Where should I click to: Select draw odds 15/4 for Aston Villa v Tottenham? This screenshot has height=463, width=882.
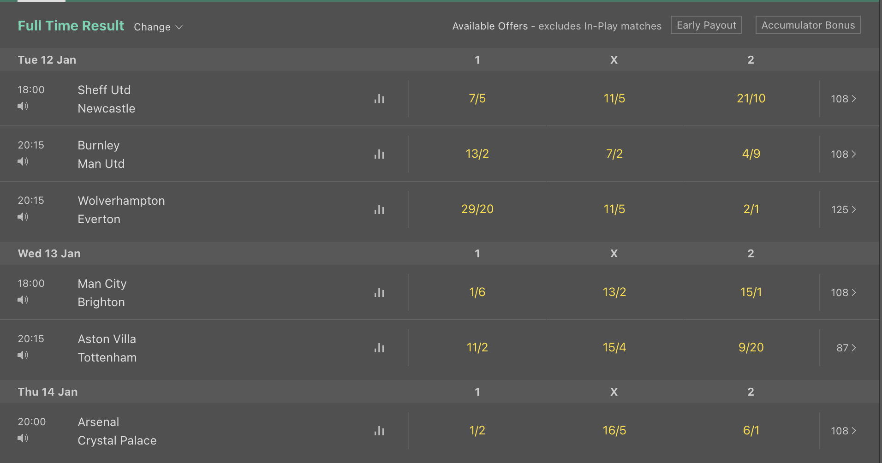tap(614, 348)
